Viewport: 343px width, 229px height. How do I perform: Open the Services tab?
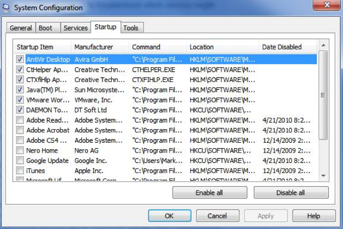[x=75, y=28]
